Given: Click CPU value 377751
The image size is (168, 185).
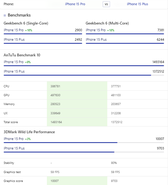Looking at the screenshot, I should pyautogui.click(x=116, y=86).
